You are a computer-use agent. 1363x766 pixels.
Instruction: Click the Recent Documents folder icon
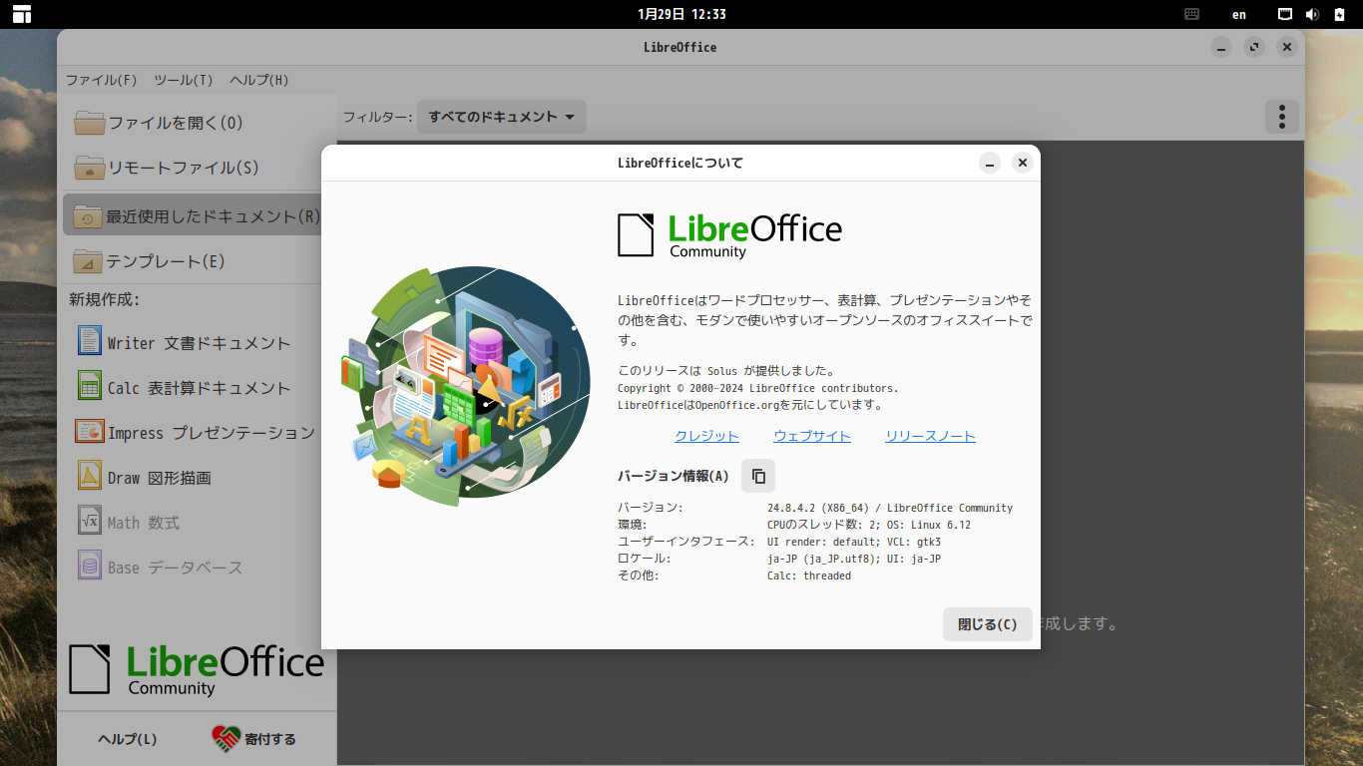(x=88, y=216)
